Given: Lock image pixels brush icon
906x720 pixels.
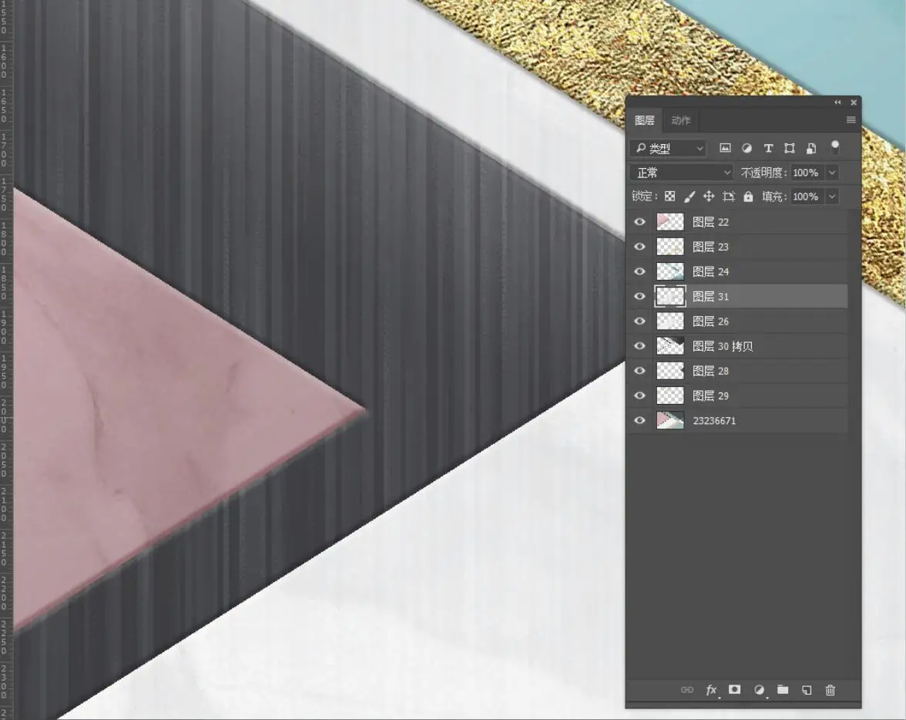Looking at the screenshot, I should [x=690, y=197].
